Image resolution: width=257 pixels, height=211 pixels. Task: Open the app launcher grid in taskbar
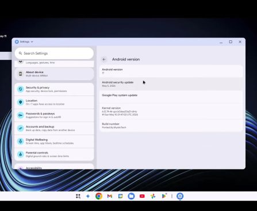tap(78, 196)
